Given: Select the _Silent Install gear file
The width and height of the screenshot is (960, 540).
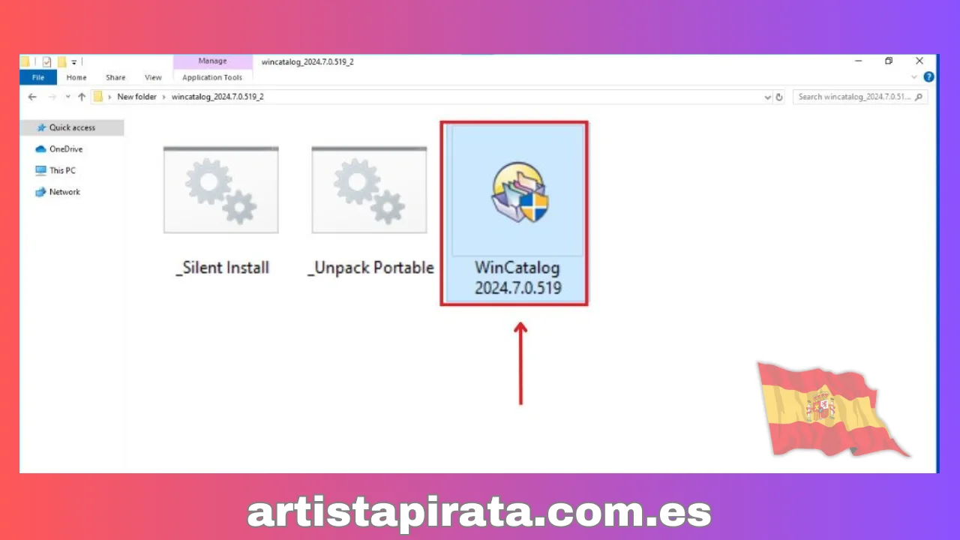Looking at the screenshot, I should (221, 190).
